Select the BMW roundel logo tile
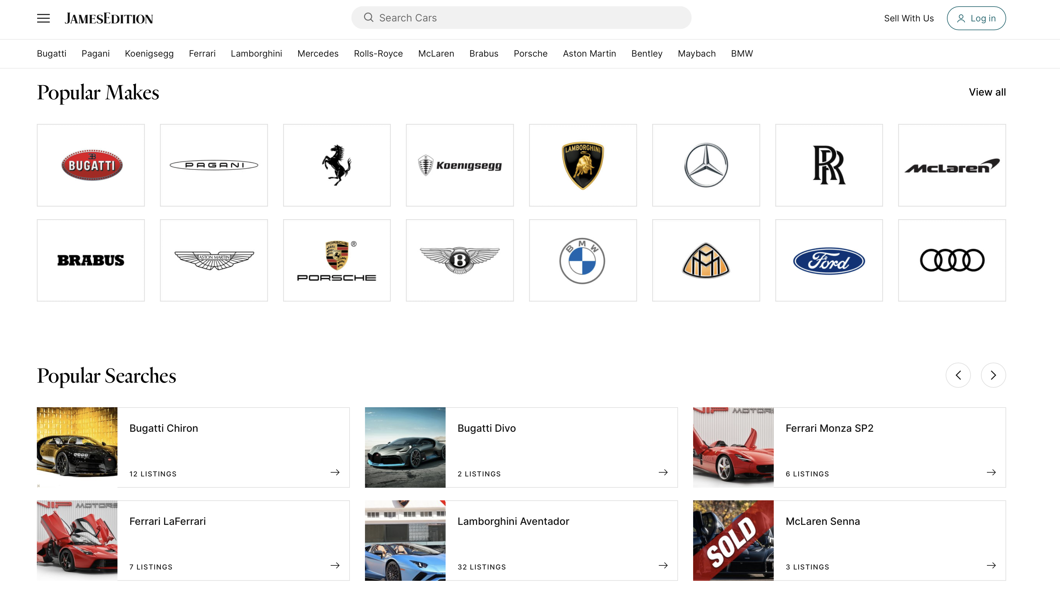This screenshot has height=600, width=1060. (x=583, y=260)
